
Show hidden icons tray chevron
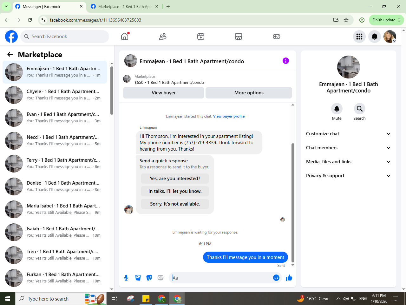pyautogui.click(x=338, y=299)
